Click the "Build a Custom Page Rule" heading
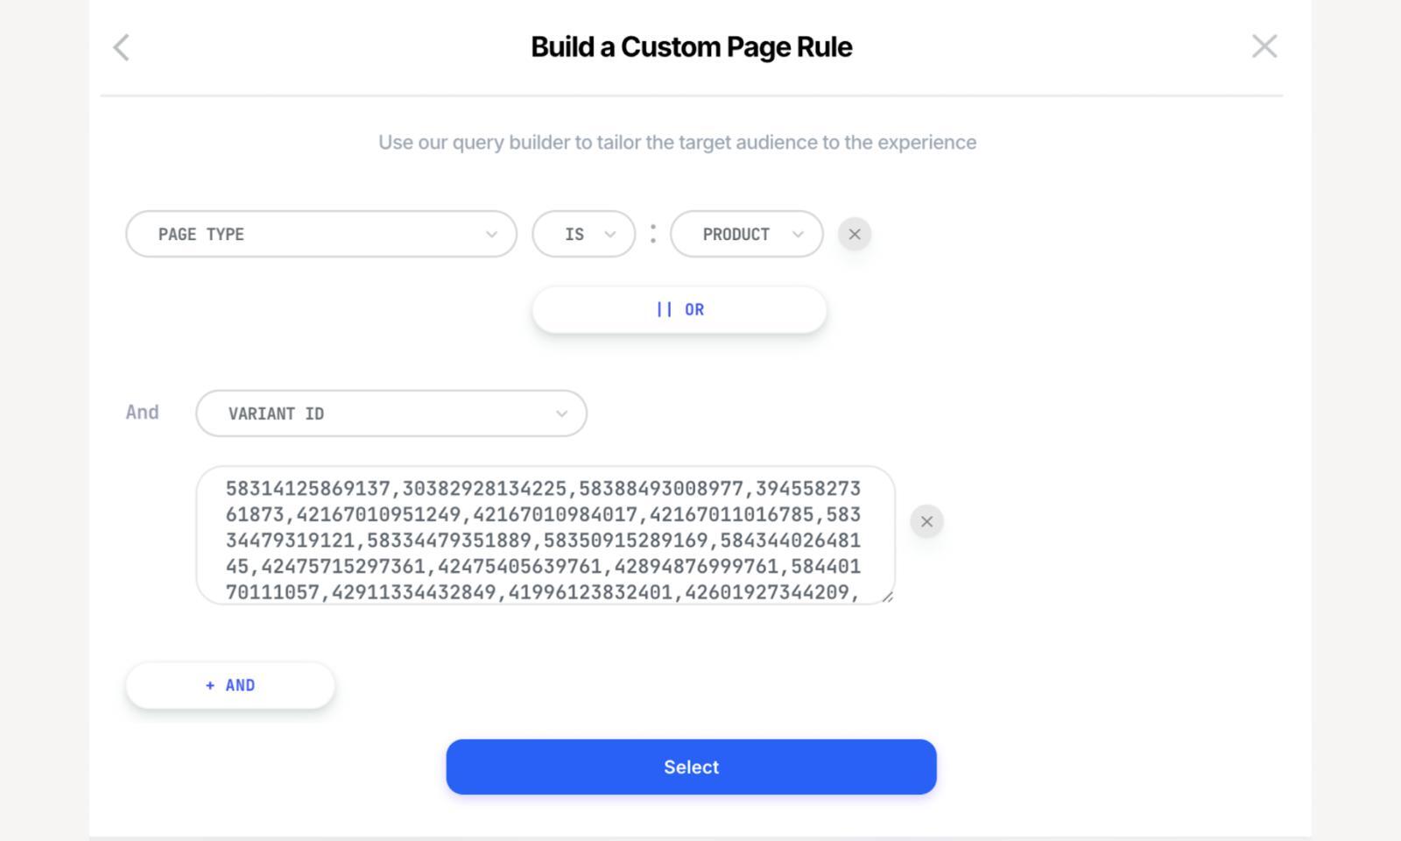The image size is (1401, 841). (x=691, y=47)
